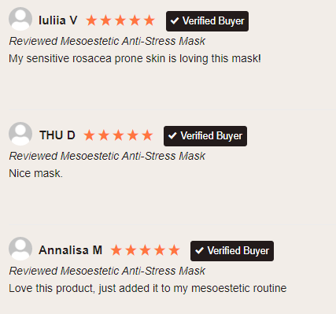
Task: Click the Verified Buyer badge for Annalisa M
Action: [232, 251]
